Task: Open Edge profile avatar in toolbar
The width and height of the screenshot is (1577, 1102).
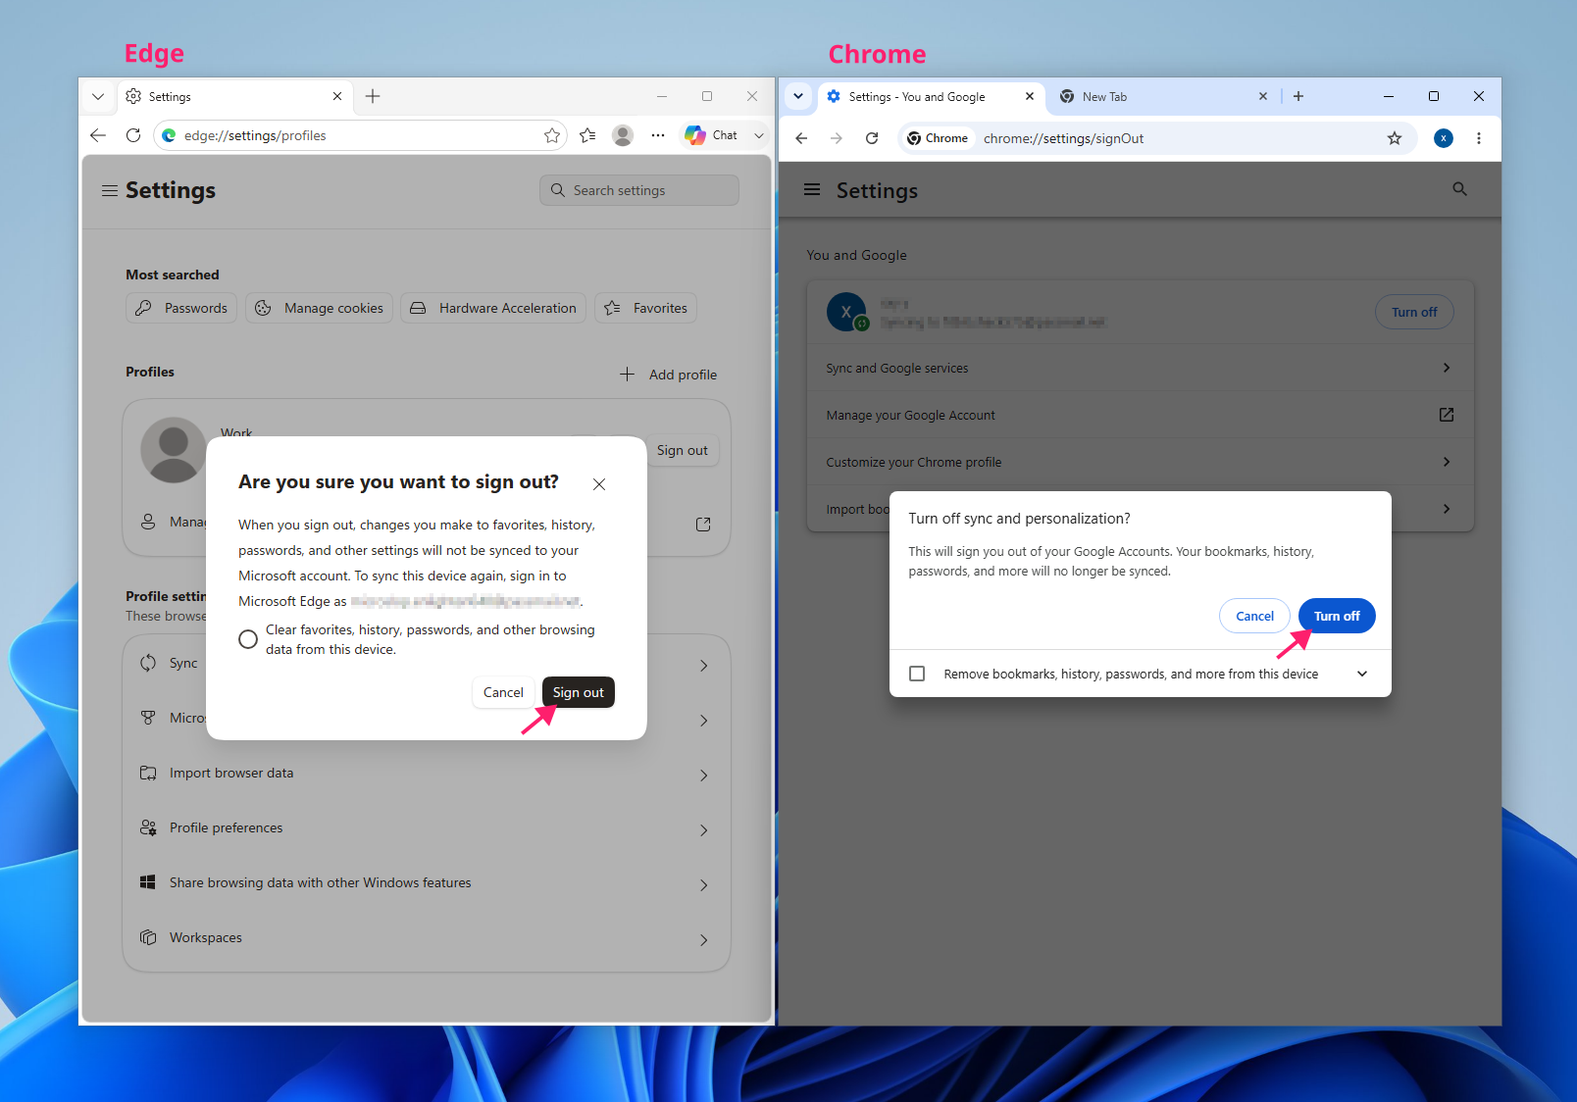Action: pos(623,135)
